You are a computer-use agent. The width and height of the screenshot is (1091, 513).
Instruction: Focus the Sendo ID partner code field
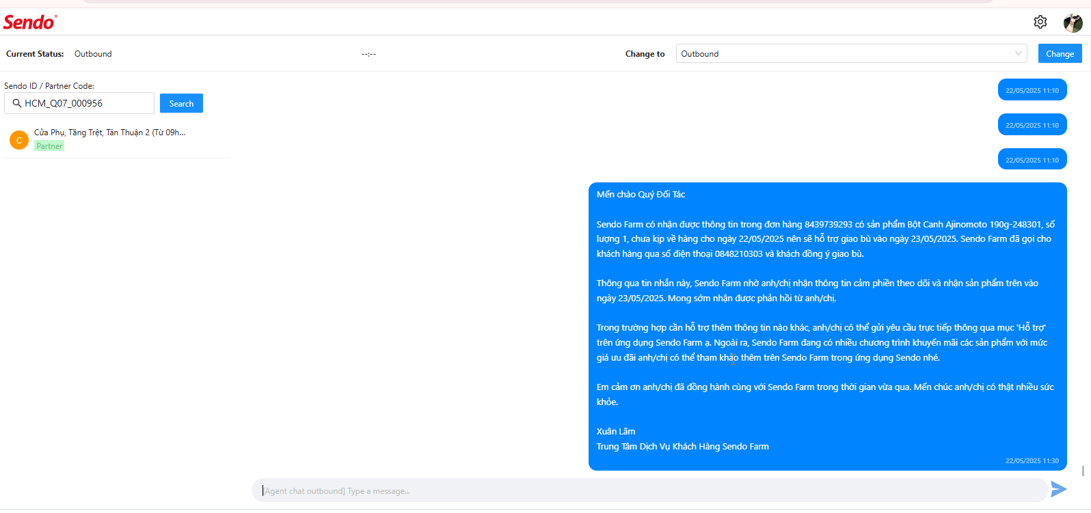pyautogui.click(x=79, y=103)
